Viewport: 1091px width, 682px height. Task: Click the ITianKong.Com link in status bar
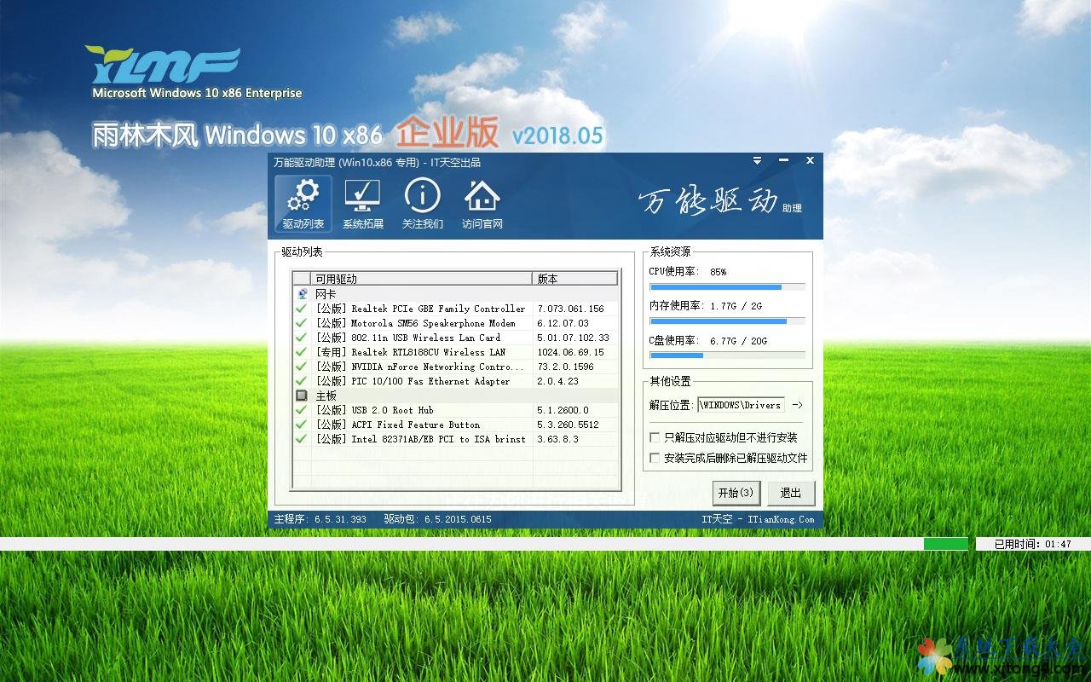(x=780, y=519)
